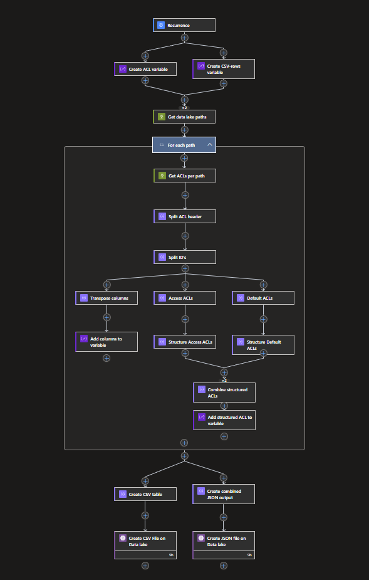Click the Create CSV table action icon
The width and height of the screenshot is (369, 580).
[x=123, y=494]
